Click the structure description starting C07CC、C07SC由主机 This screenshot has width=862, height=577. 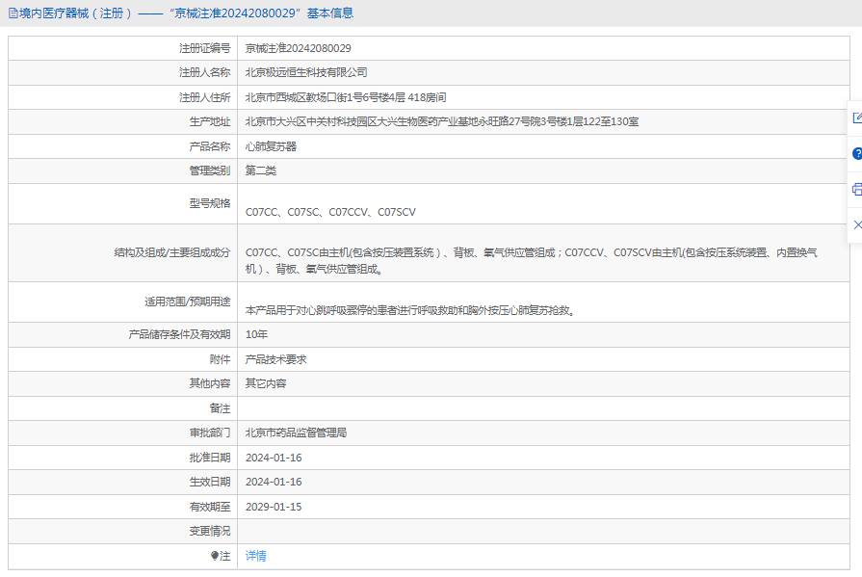tap(532, 261)
